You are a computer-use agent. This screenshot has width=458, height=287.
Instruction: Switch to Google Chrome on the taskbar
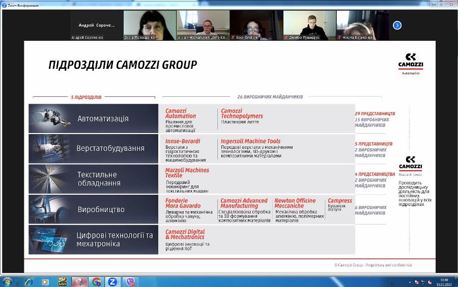tap(96, 282)
